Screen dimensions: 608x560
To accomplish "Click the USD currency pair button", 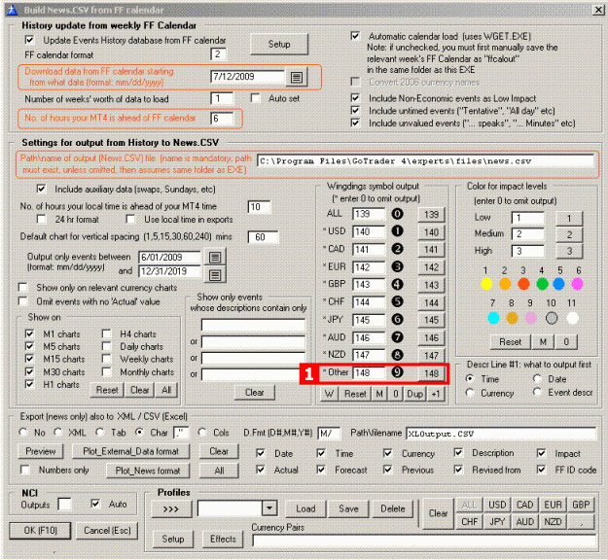I will (497, 505).
